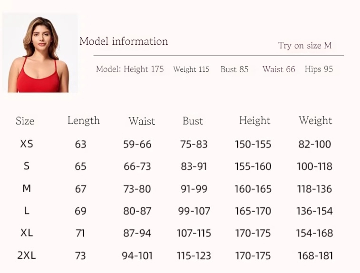The width and height of the screenshot is (360, 273).
Task: Click the model's 'Height 175' text
Action: tap(144, 69)
